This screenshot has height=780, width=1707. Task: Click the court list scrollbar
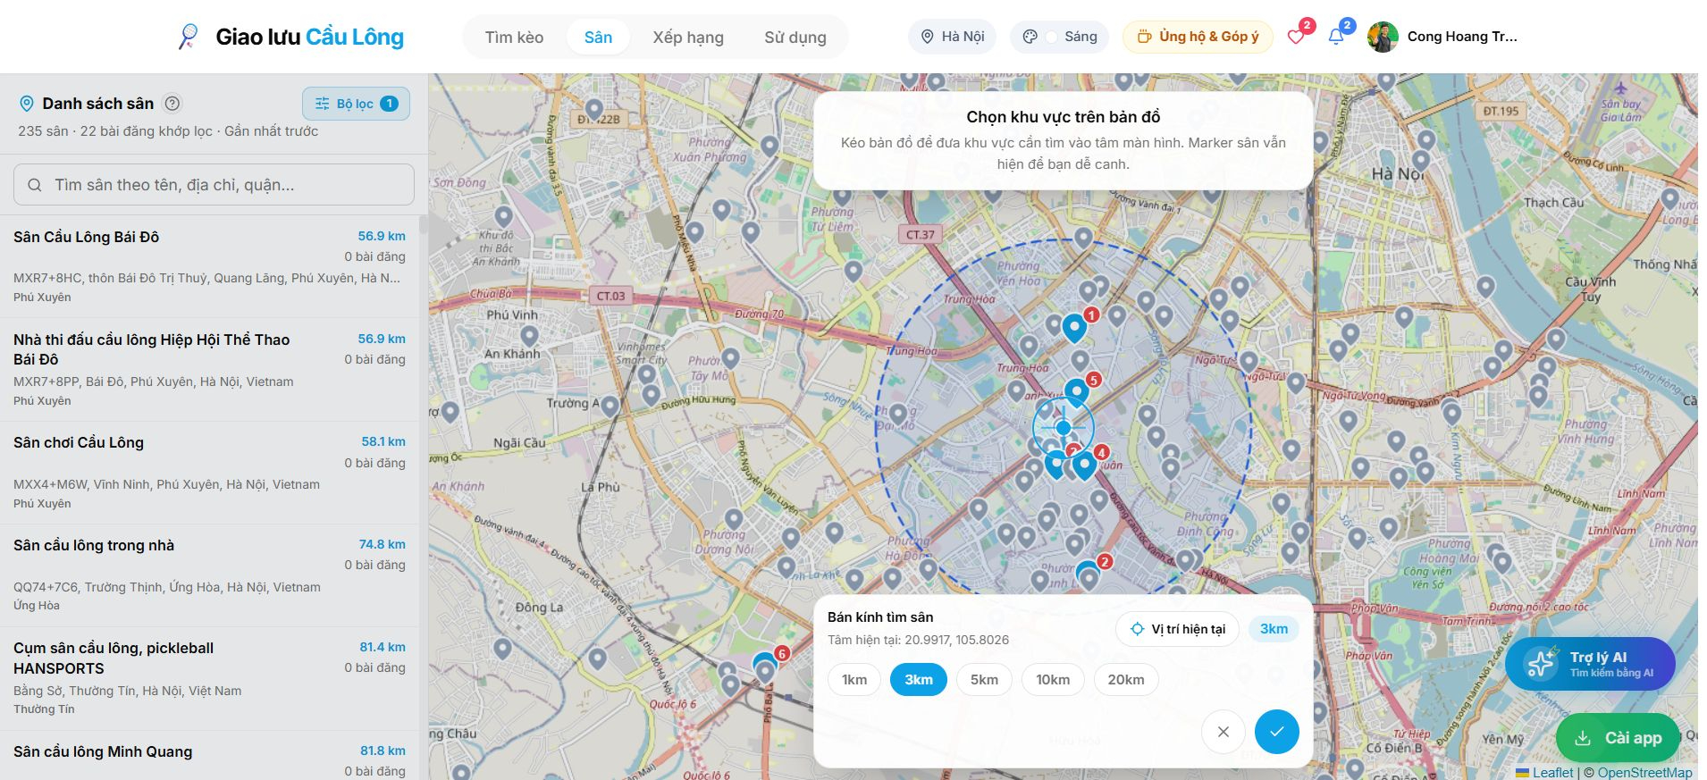click(423, 224)
